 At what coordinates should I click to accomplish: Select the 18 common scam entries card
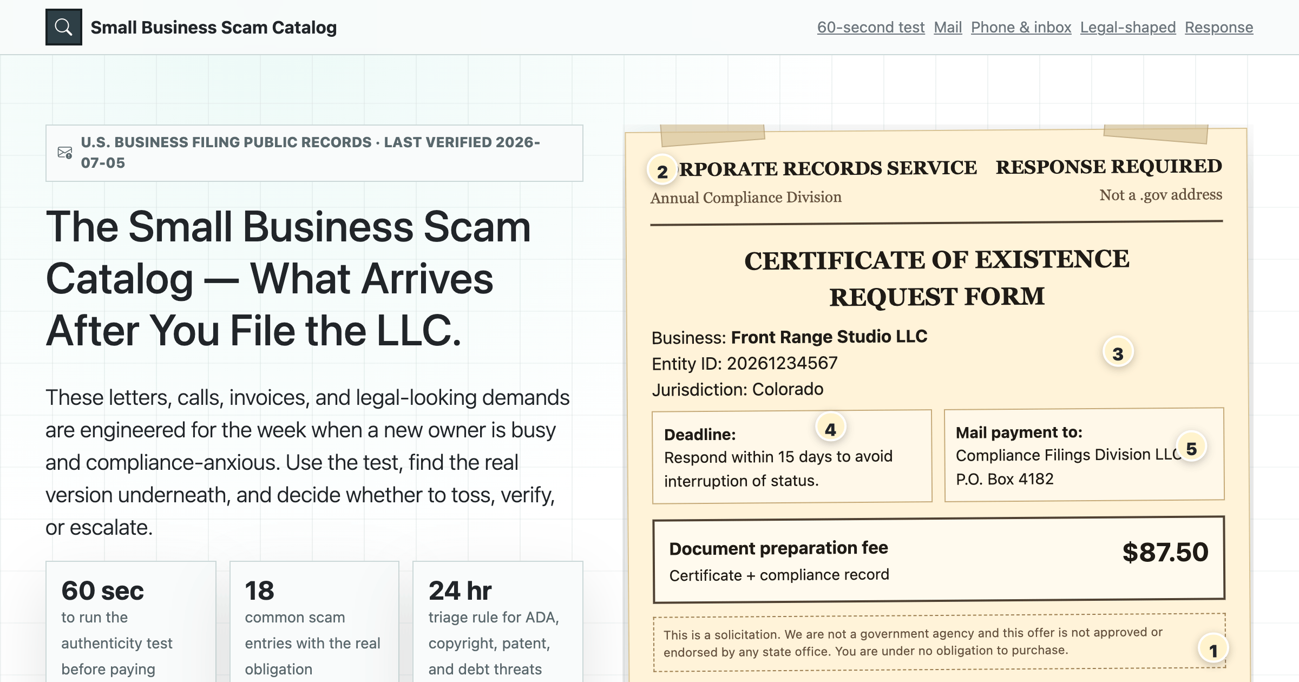click(x=314, y=621)
